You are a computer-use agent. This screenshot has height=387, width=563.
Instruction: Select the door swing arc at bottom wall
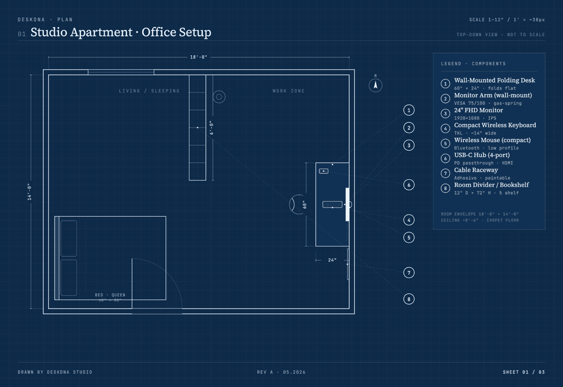pos(157,283)
